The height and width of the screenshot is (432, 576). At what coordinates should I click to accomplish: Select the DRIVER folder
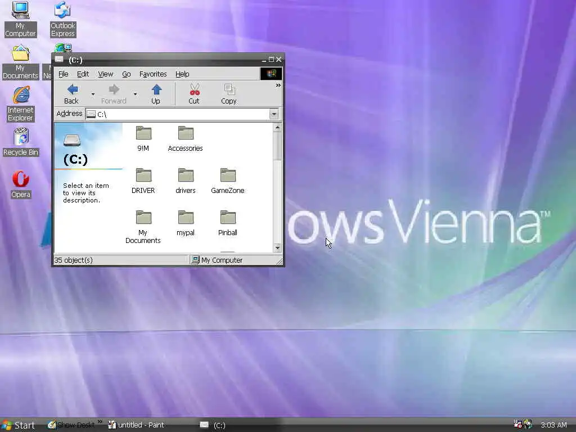pyautogui.click(x=143, y=181)
